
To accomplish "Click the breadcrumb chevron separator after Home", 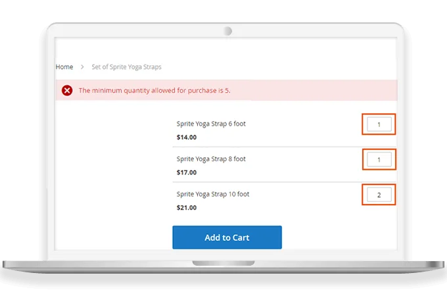I will pyautogui.click(x=82, y=67).
